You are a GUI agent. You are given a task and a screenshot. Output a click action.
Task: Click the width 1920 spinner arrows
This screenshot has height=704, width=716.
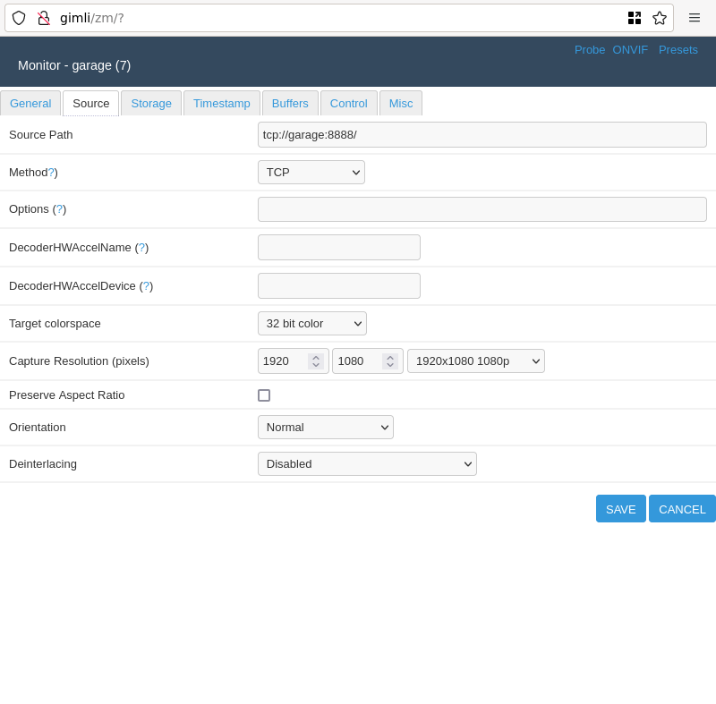pos(316,360)
